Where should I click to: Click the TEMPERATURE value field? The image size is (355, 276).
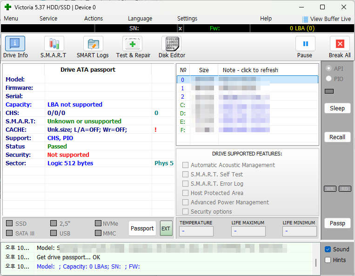[196, 231]
